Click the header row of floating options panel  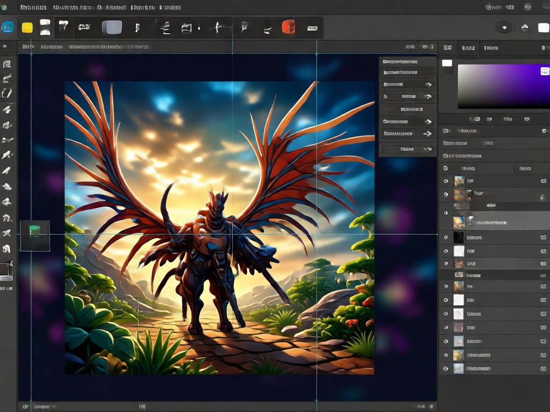click(408, 62)
